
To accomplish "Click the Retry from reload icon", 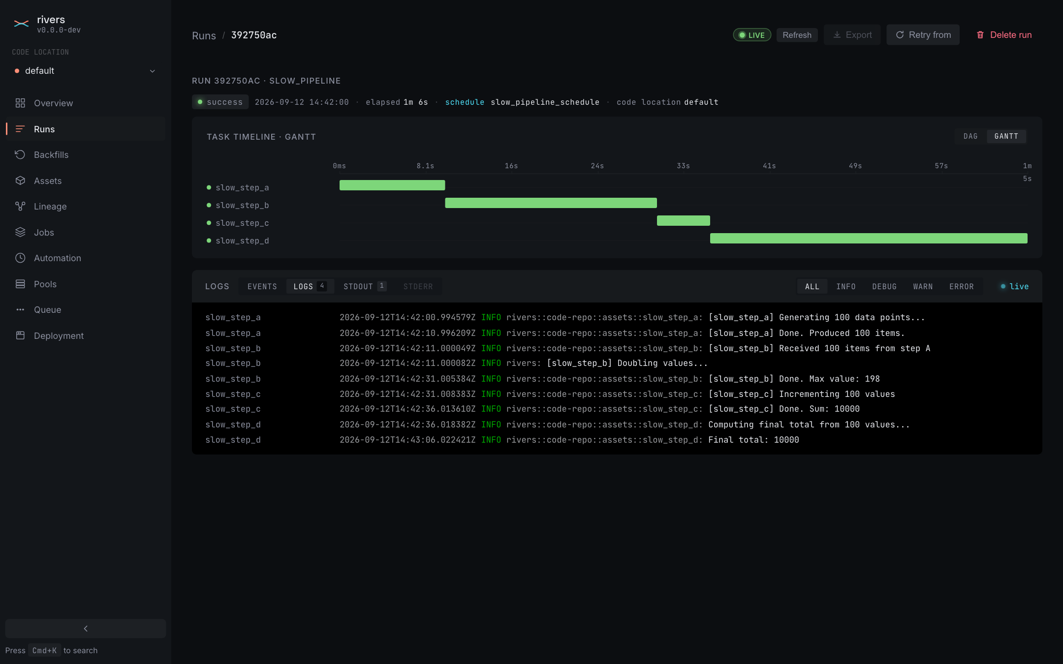I will pyautogui.click(x=900, y=35).
